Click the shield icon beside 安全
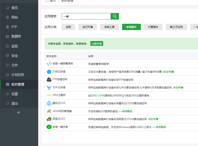The image size is (198, 146). click(x=7, y=56)
